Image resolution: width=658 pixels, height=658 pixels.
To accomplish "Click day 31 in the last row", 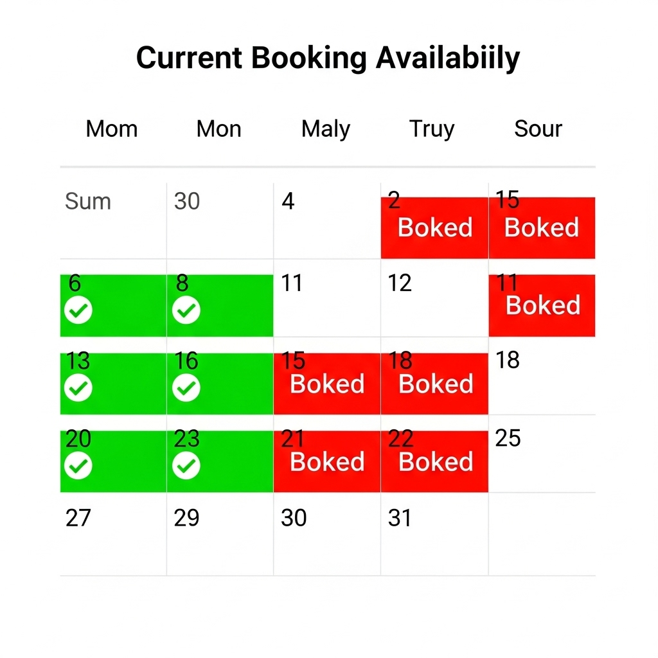I will coord(434,533).
